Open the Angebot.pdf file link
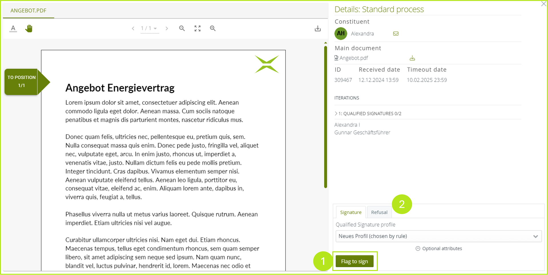Viewport: 548px width, 275px height. point(353,58)
